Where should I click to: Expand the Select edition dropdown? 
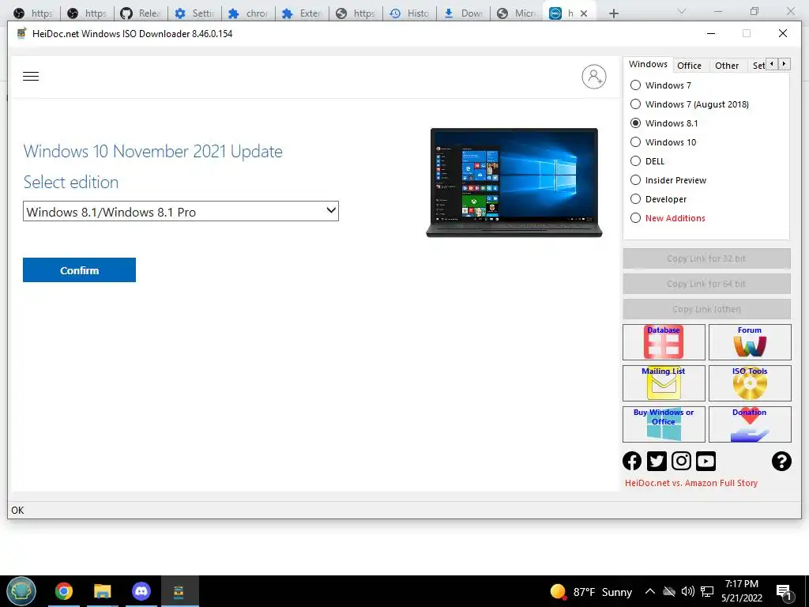pos(181,211)
